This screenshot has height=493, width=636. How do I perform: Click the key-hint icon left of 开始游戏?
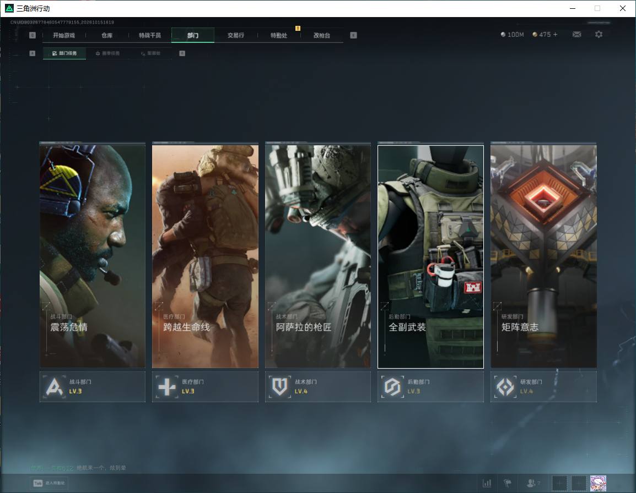(33, 35)
